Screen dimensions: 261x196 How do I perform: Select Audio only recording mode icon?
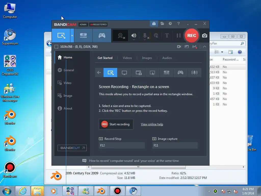[194, 72]
